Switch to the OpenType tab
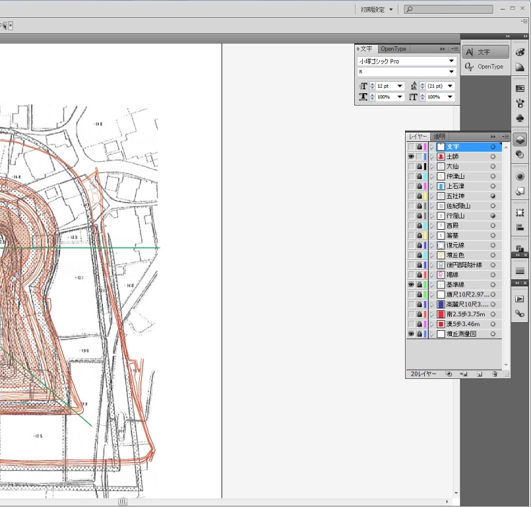This screenshot has width=531, height=507. pyautogui.click(x=394, y=49)
